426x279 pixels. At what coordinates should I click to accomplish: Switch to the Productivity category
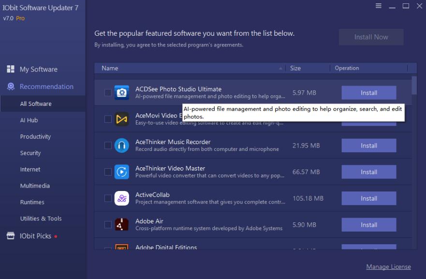coord(35,137)
